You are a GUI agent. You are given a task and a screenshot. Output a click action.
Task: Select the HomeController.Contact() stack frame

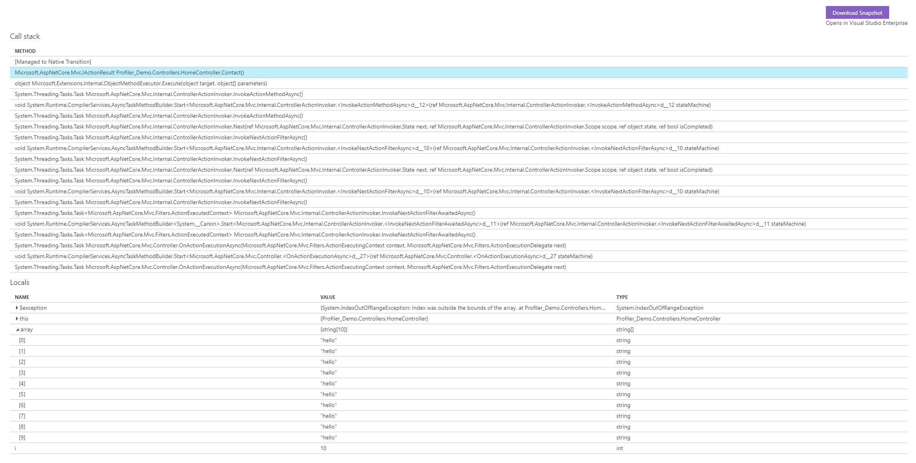click(x=129, y=72)
